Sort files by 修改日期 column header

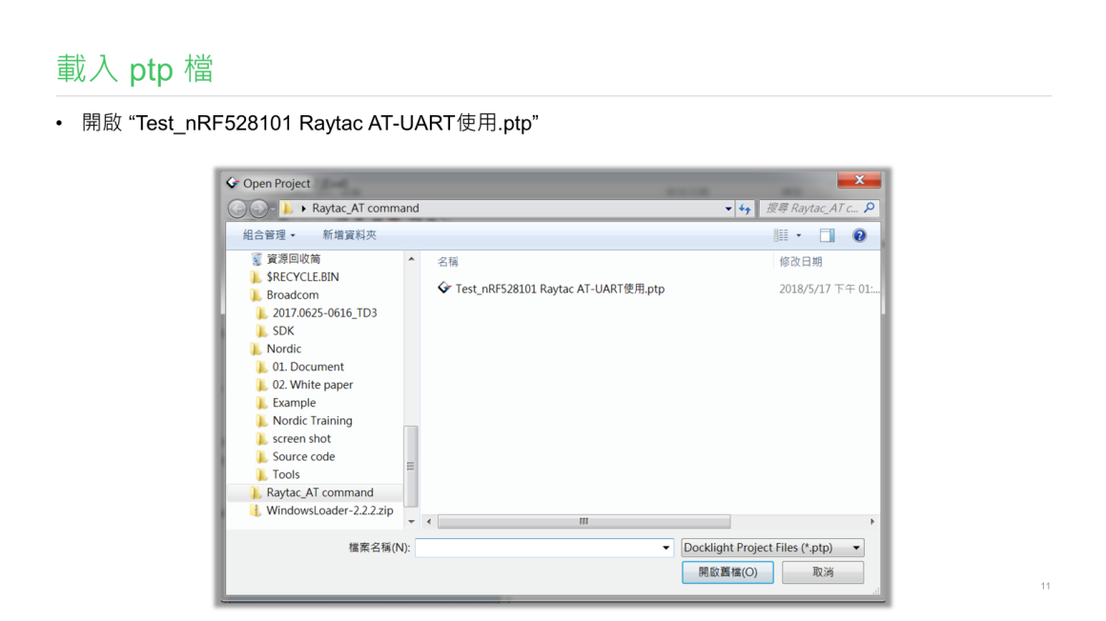pos(801,262)
